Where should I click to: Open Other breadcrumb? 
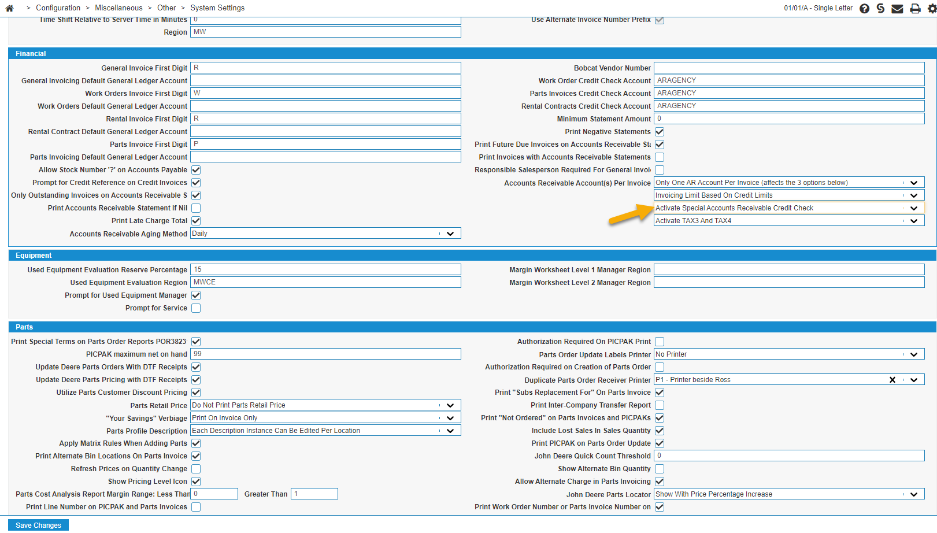[166, 8]
